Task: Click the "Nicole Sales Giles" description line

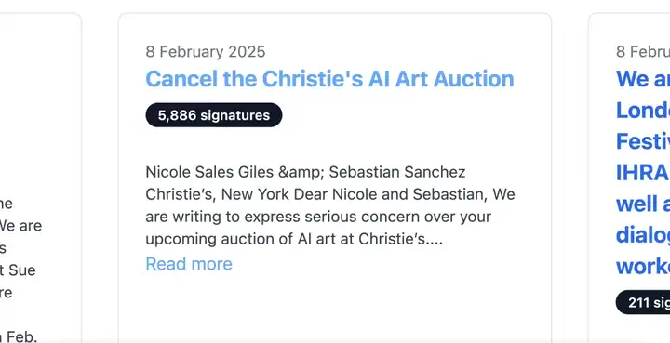Action: 305,172
